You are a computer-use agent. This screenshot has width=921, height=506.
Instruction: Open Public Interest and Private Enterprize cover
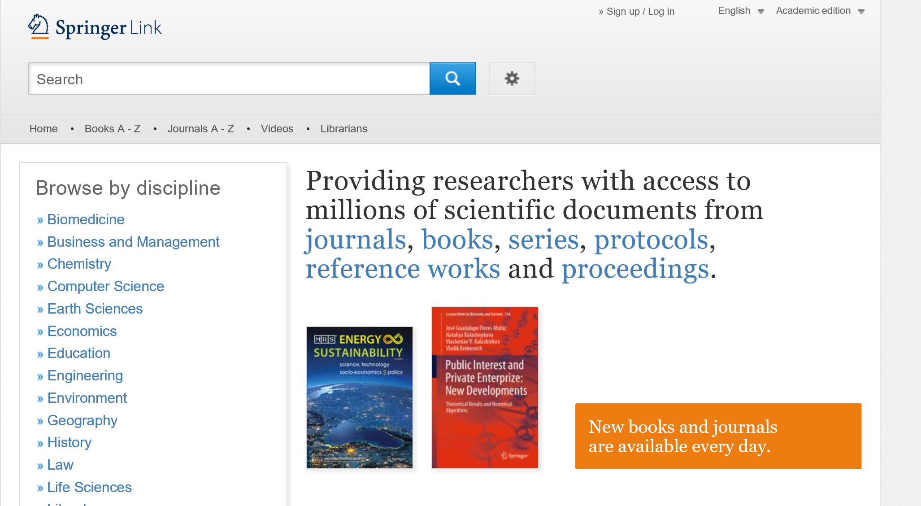485,388
